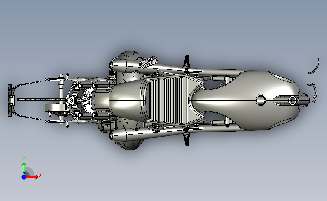
Task: Select the lower foot peg
Action: [187, 141]
